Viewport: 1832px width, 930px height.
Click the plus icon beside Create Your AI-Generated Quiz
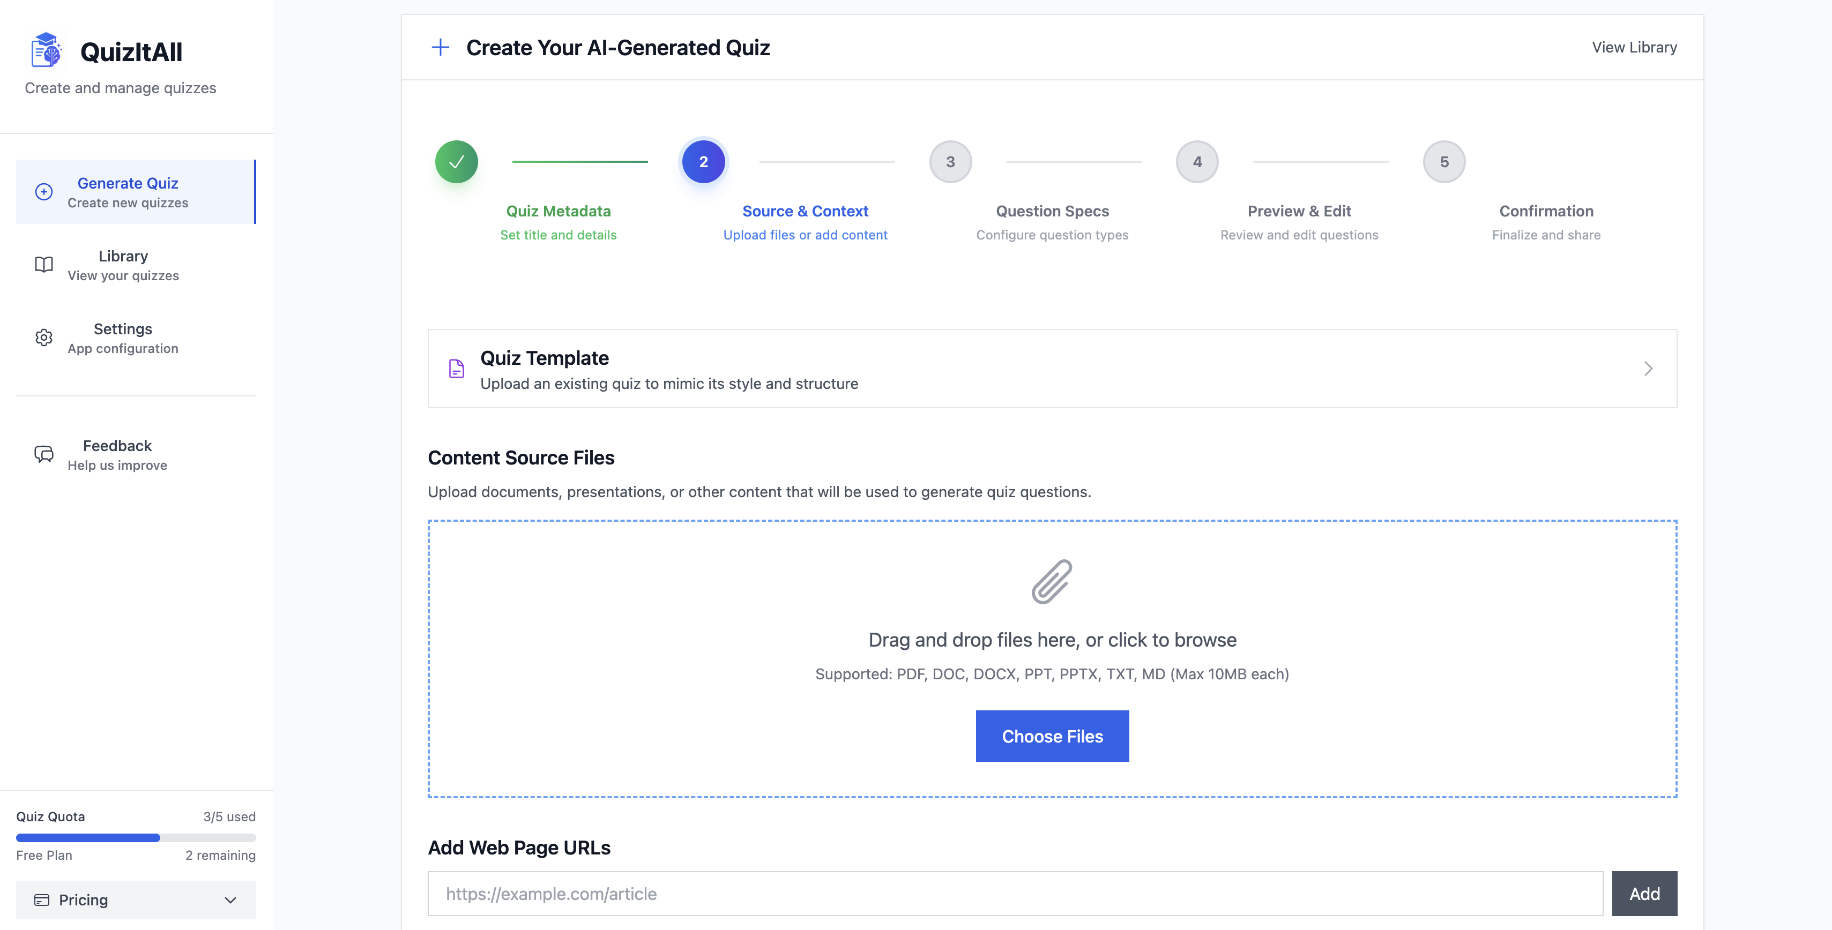(x=440, y=47)
